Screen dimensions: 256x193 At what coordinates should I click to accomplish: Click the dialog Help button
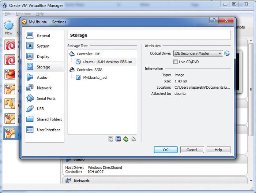[218, 150]
